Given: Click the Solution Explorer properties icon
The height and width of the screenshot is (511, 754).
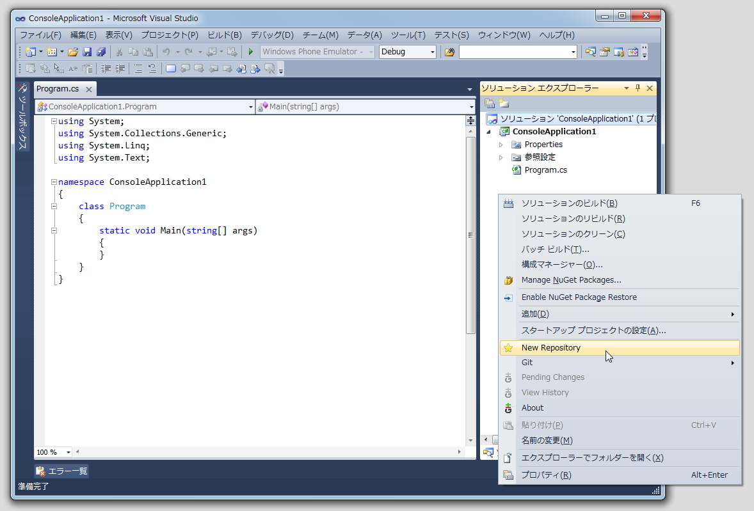Looking at the screenshot, I should coord(490,103).
